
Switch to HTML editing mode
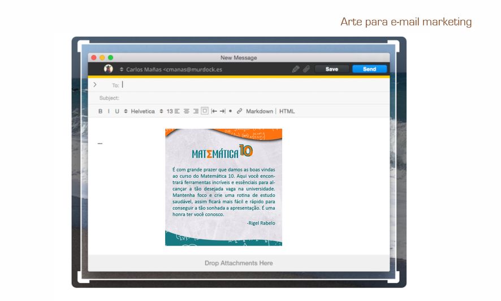coord(287,111)
